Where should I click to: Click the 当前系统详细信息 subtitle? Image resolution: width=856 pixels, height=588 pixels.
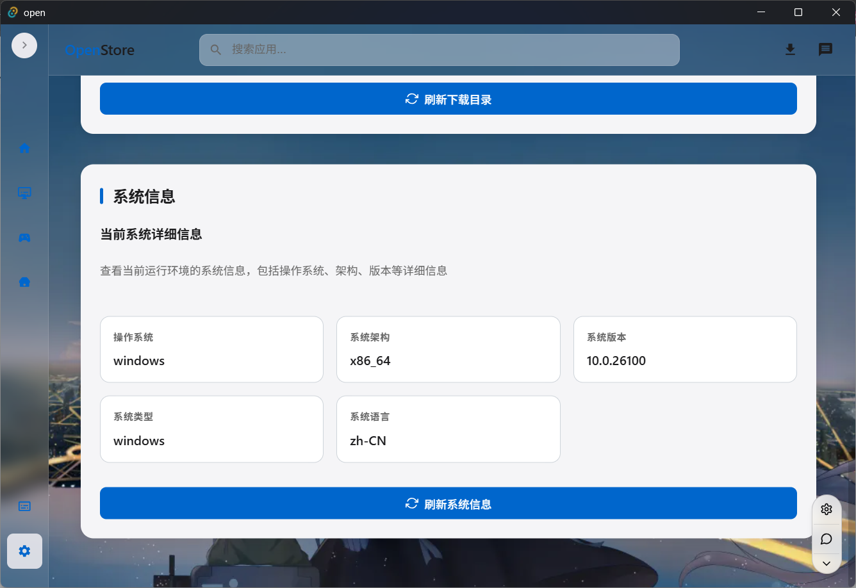click(151, 234)
